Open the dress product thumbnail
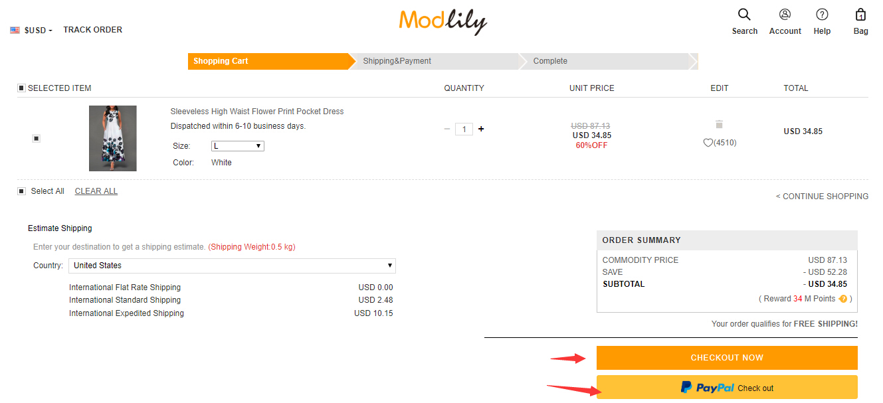 pyautogui.click(x=113, y=138)
